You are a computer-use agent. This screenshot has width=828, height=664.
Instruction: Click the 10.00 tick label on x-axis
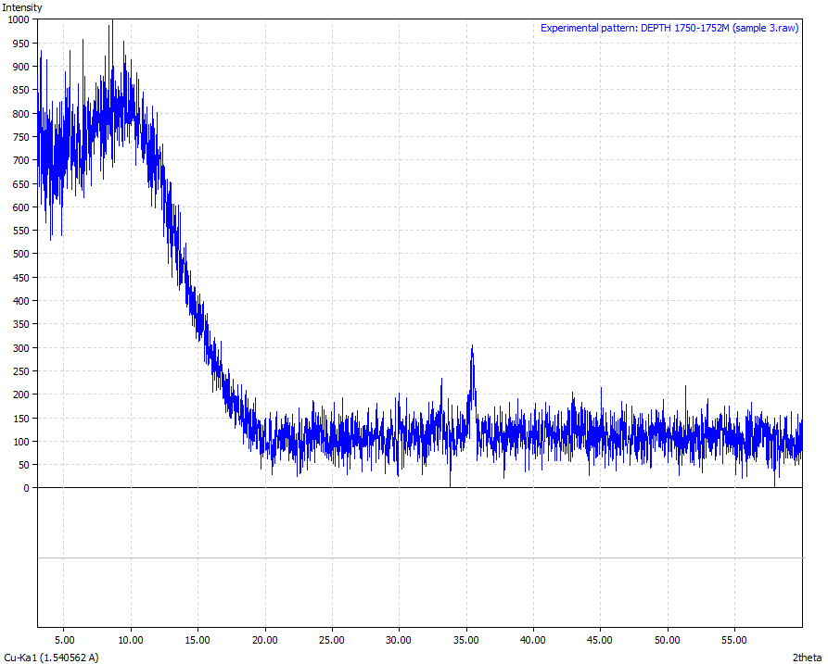coord(131,640)
